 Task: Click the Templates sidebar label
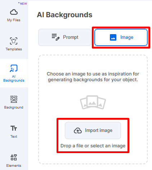coord(14,49)
